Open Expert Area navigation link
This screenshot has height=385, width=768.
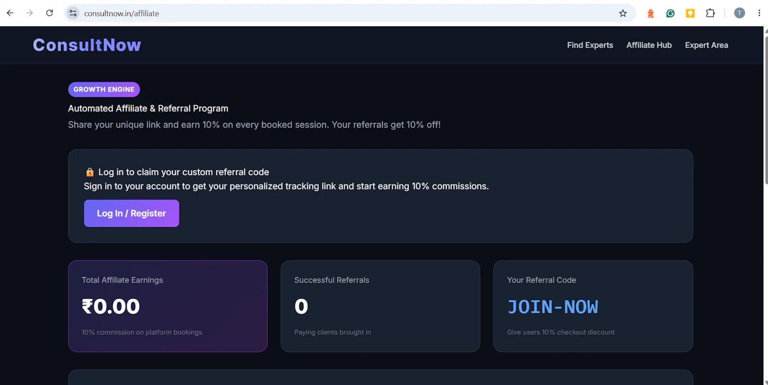[x=707, y=45]
